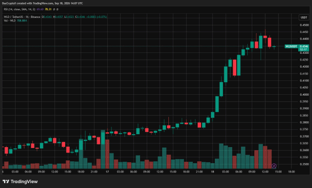The image size is (312, 188).
Task: Open the TradingView logo link
Action: pyautogui.click(x=20, y=182)
